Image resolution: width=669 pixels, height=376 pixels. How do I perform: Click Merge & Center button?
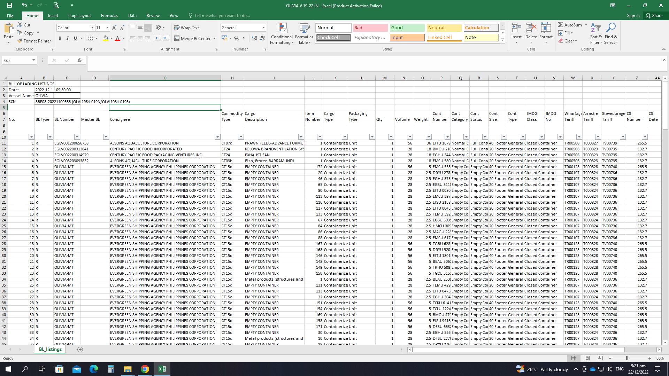(192, 38)
